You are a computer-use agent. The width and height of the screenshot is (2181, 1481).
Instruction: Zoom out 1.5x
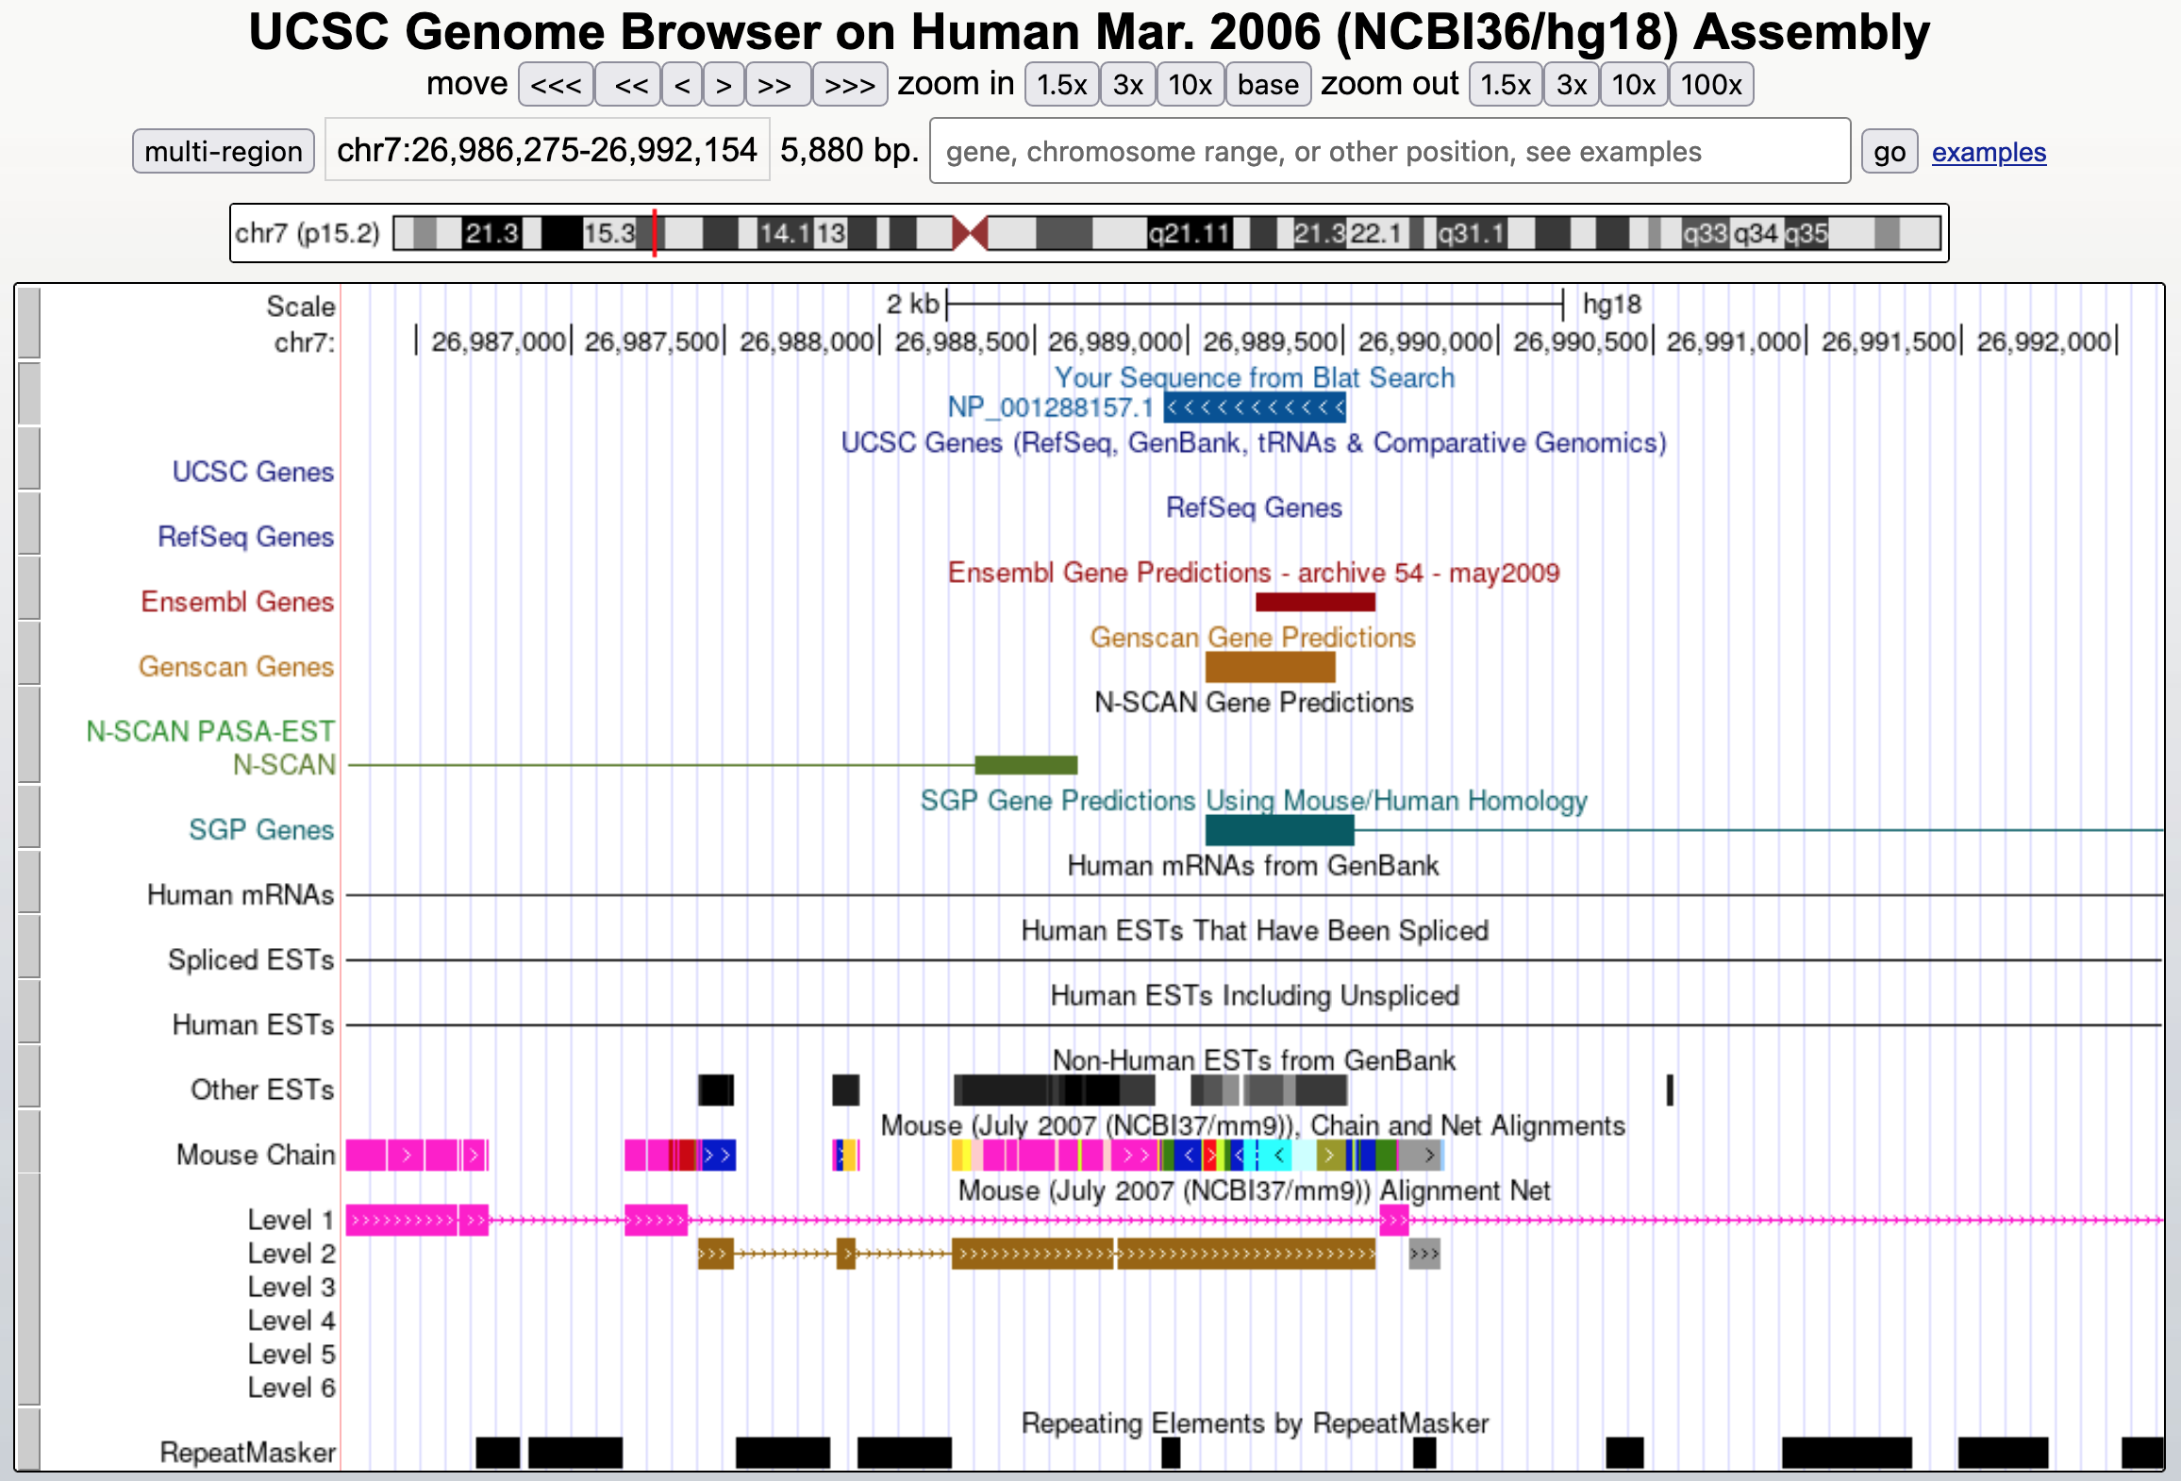click(1505, 85)
